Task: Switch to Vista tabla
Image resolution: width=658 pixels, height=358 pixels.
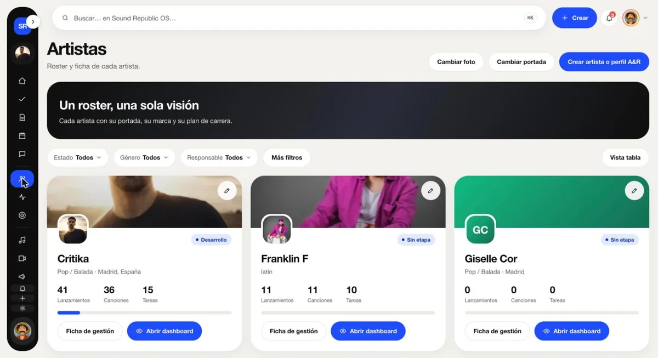Action: (625, 157)
